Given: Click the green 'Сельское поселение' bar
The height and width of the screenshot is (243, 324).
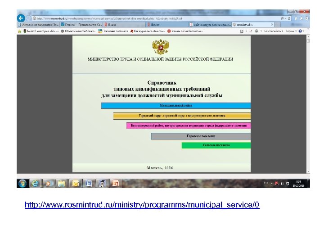Looking at the screenshot, I should tap(216, 145).
